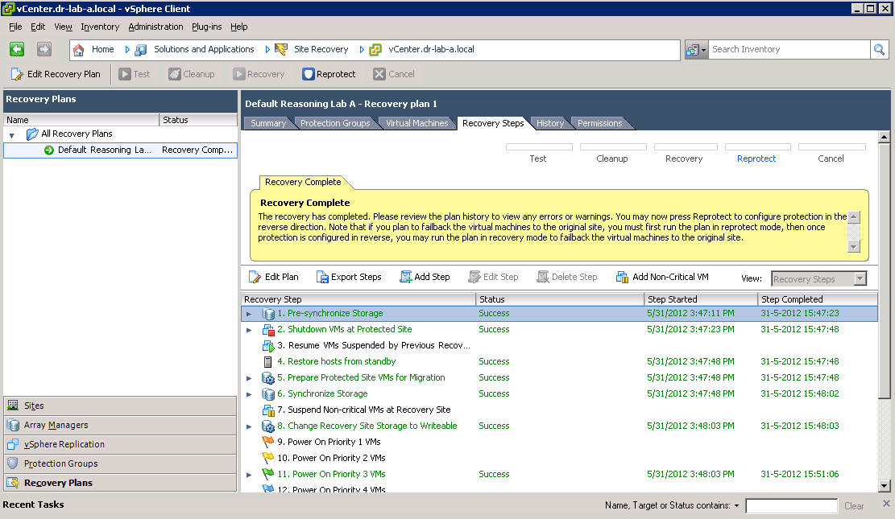895x519 pixels.
Task: Expand step 2 Shutdown VMs at Protected Site
Action: tap(248, 329)
